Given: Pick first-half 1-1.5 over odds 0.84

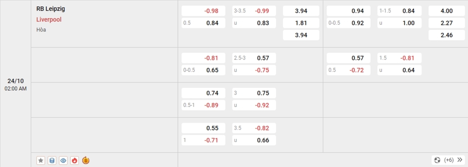Looking at the screenshot, I should point(399,11).
